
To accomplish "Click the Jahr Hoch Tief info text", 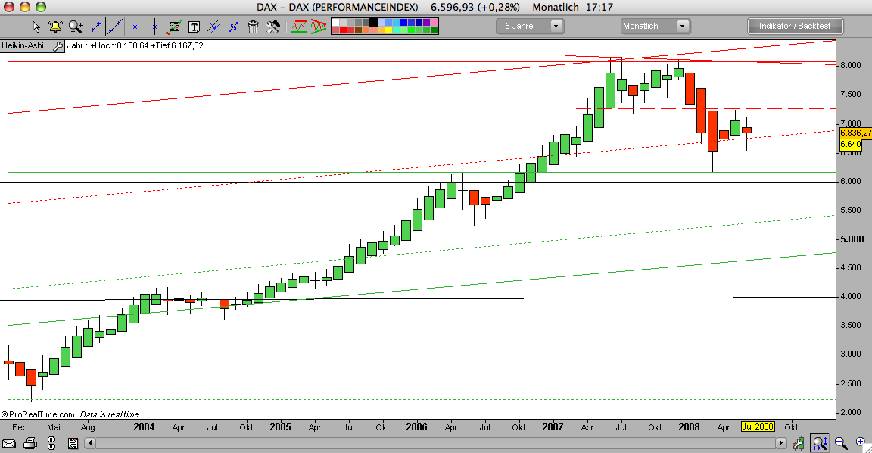I will click(x=135, y=45).
